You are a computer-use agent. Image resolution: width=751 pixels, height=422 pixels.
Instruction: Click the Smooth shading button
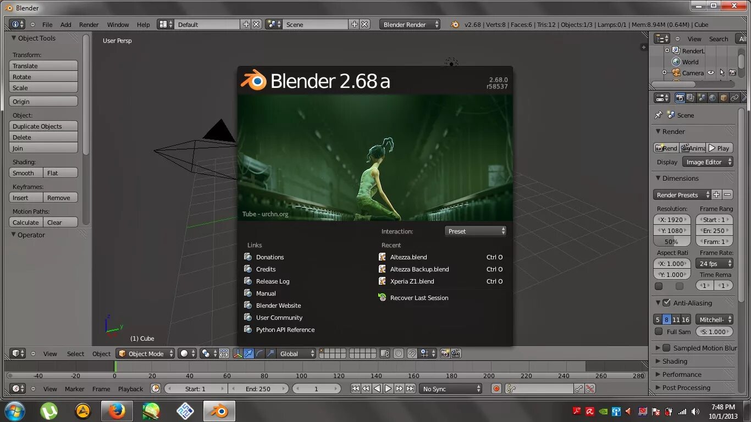[x=26, y=173]
